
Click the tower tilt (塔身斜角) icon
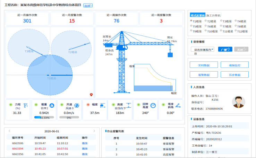click(x=178, y=105)
